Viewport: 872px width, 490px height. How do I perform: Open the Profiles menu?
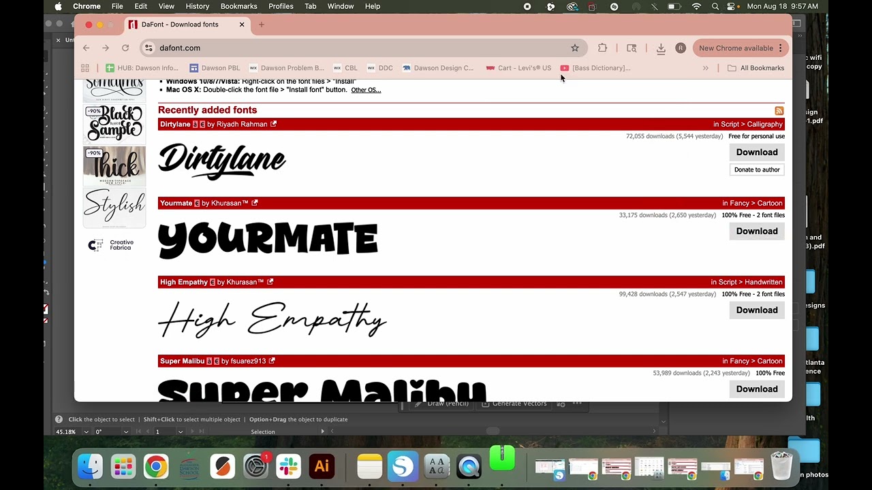tap(281, 6)
